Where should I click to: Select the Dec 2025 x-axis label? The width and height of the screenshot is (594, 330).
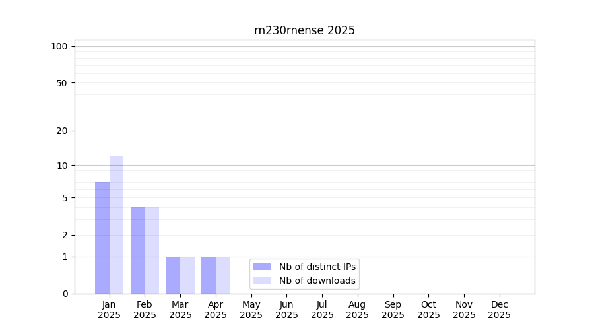(499, 310)
